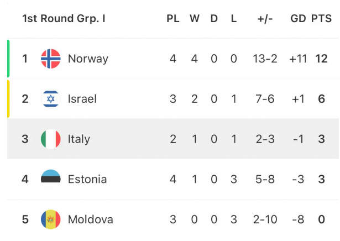Select the highlighted Italy team name
Viewport: 340px width, 241px height.
(x=79, y=139)
